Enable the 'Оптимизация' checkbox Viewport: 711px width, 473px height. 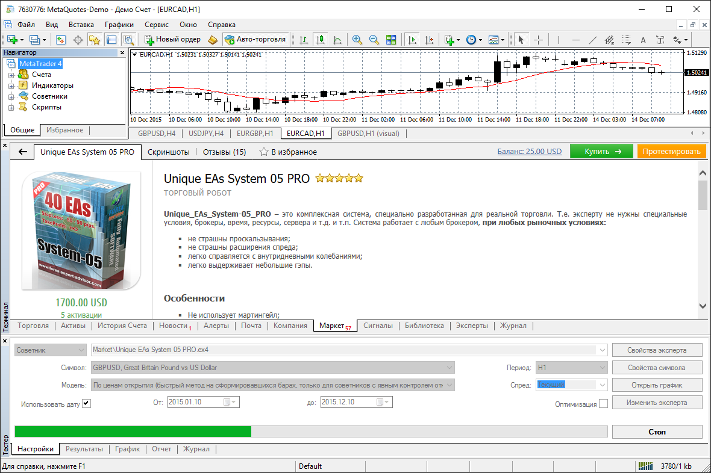[x=603, y=404]
